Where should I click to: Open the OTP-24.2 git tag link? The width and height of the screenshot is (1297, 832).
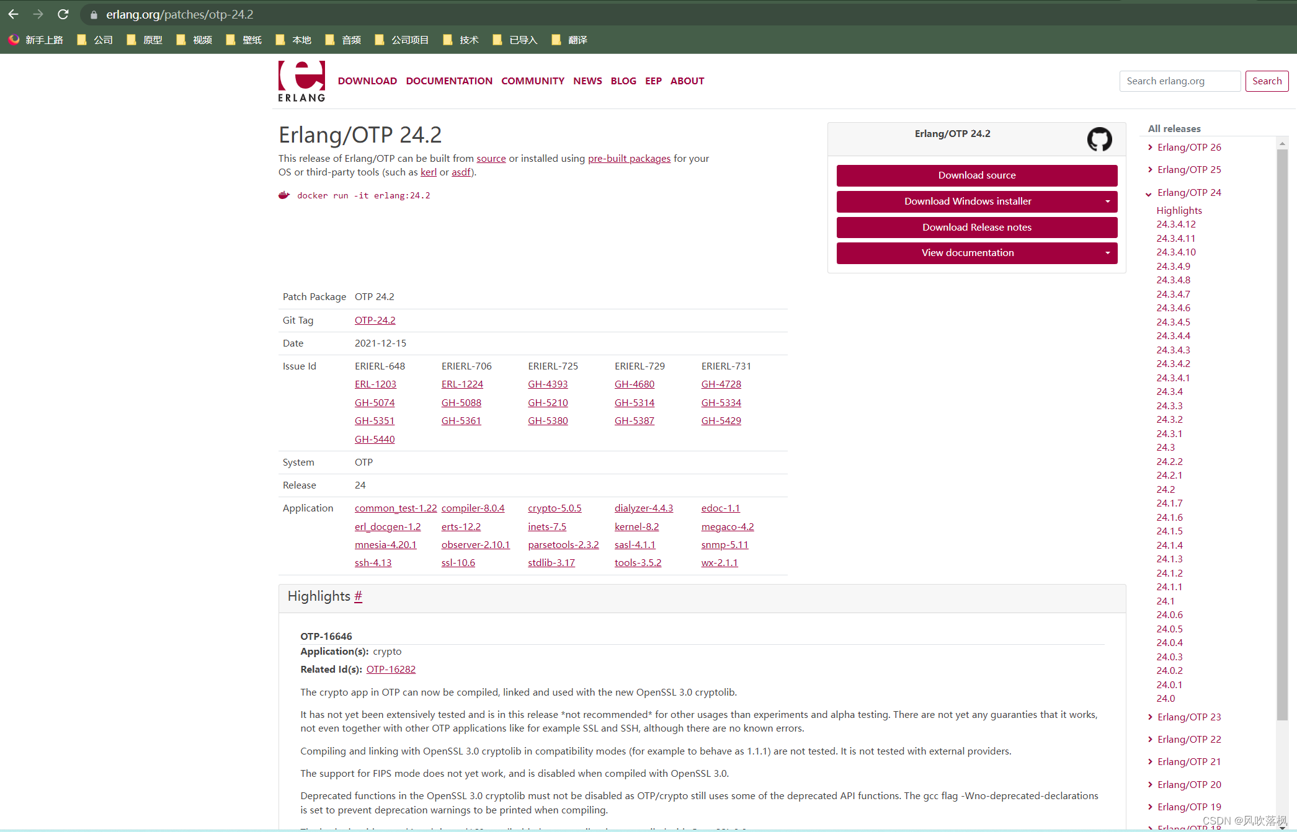pos(375,320)
